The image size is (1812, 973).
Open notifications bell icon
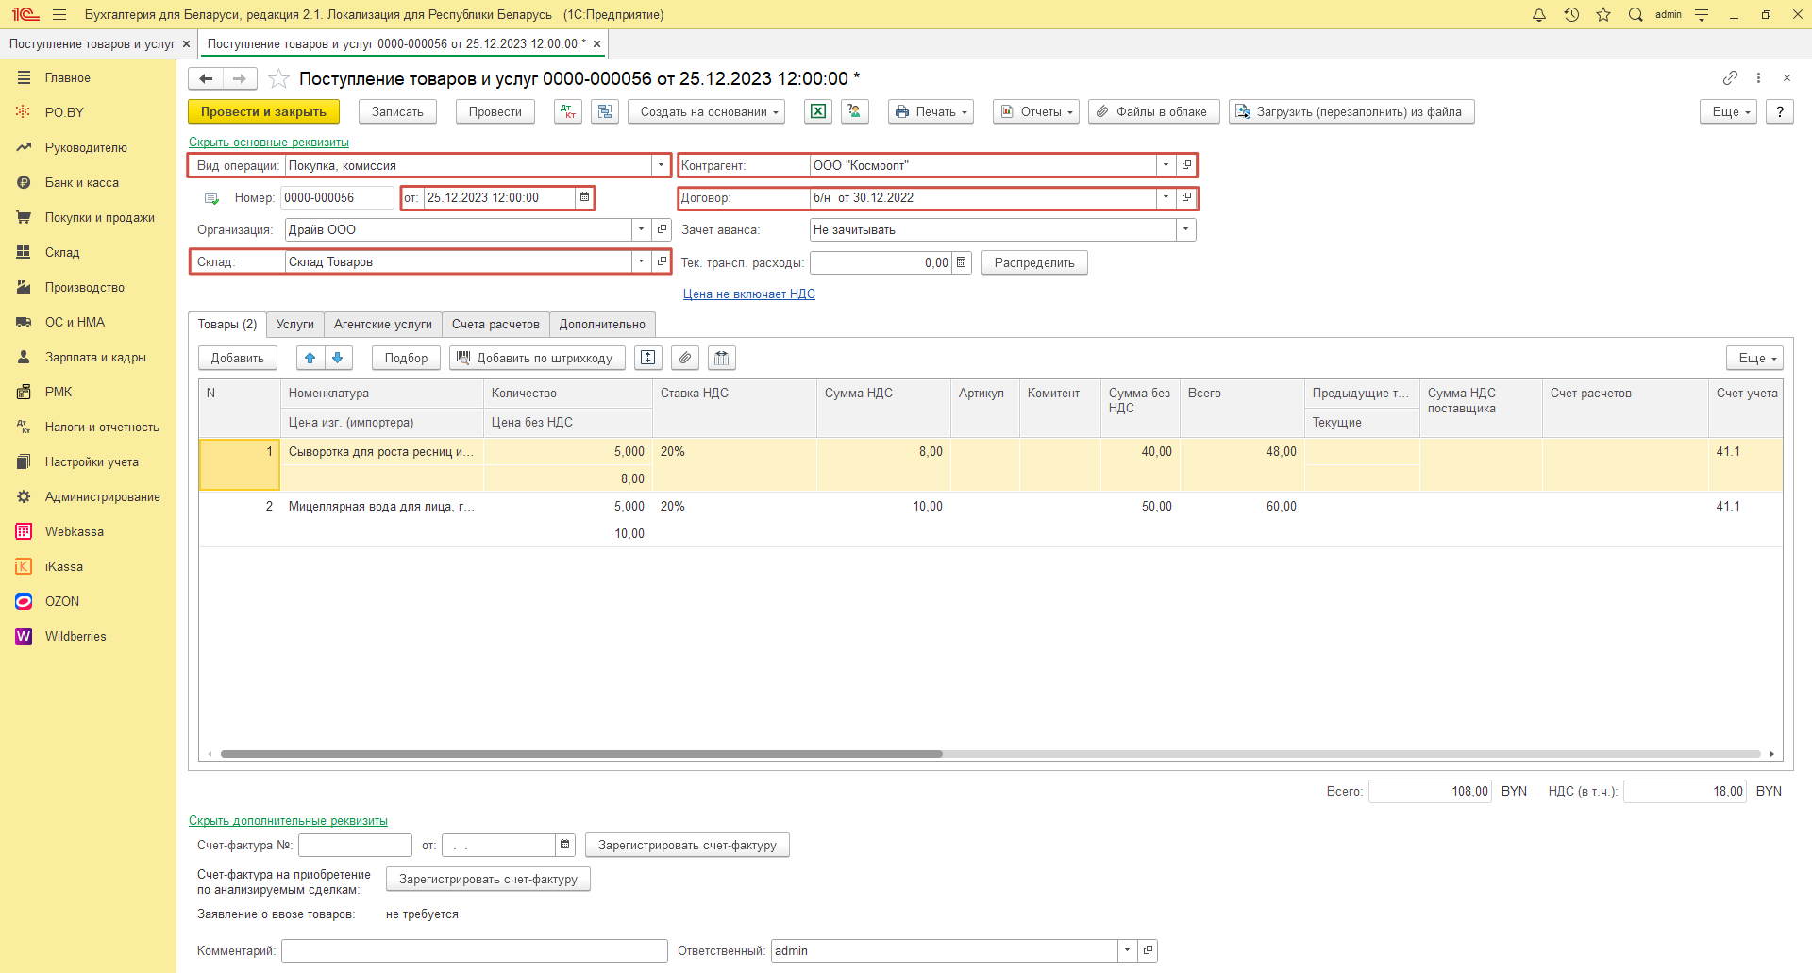point(1539,14)
